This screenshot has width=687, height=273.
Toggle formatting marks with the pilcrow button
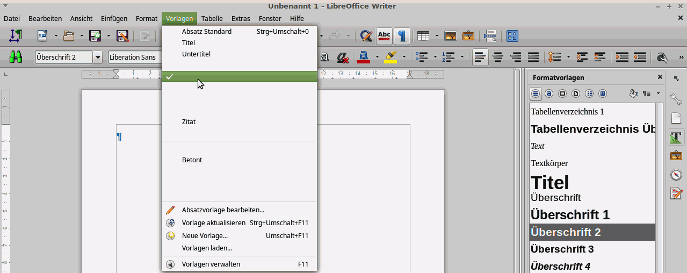402,36
